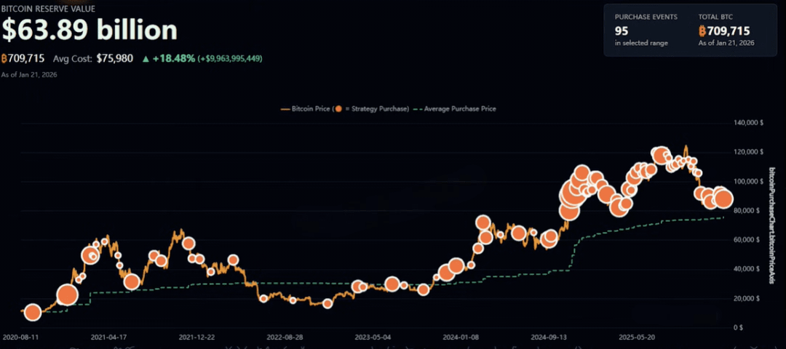786x349 pixels.
Task: Click the green dashed legend line swatch
Action: [x=417, y=109]
